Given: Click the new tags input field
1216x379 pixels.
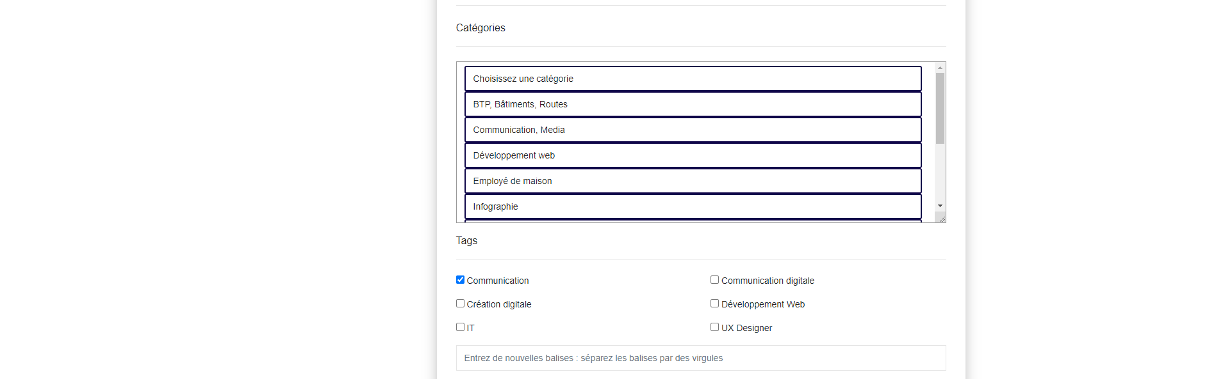Looking at the screenshot, I should tap(700, 358).
